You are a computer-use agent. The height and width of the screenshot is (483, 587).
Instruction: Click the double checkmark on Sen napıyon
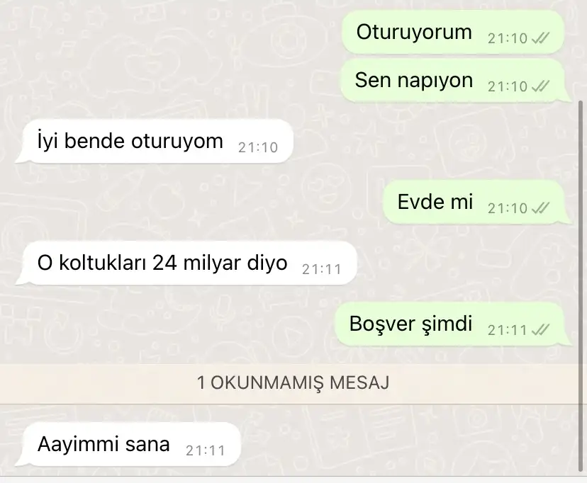(x=540, y=86)
